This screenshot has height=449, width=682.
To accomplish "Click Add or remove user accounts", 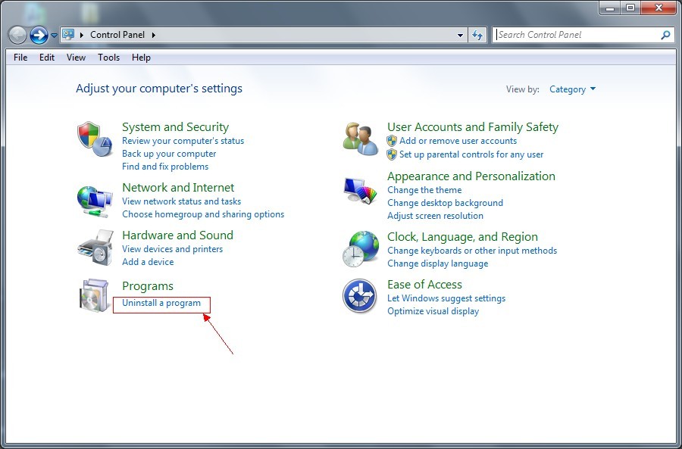I will pyautogui.click(x=458, y=141).
